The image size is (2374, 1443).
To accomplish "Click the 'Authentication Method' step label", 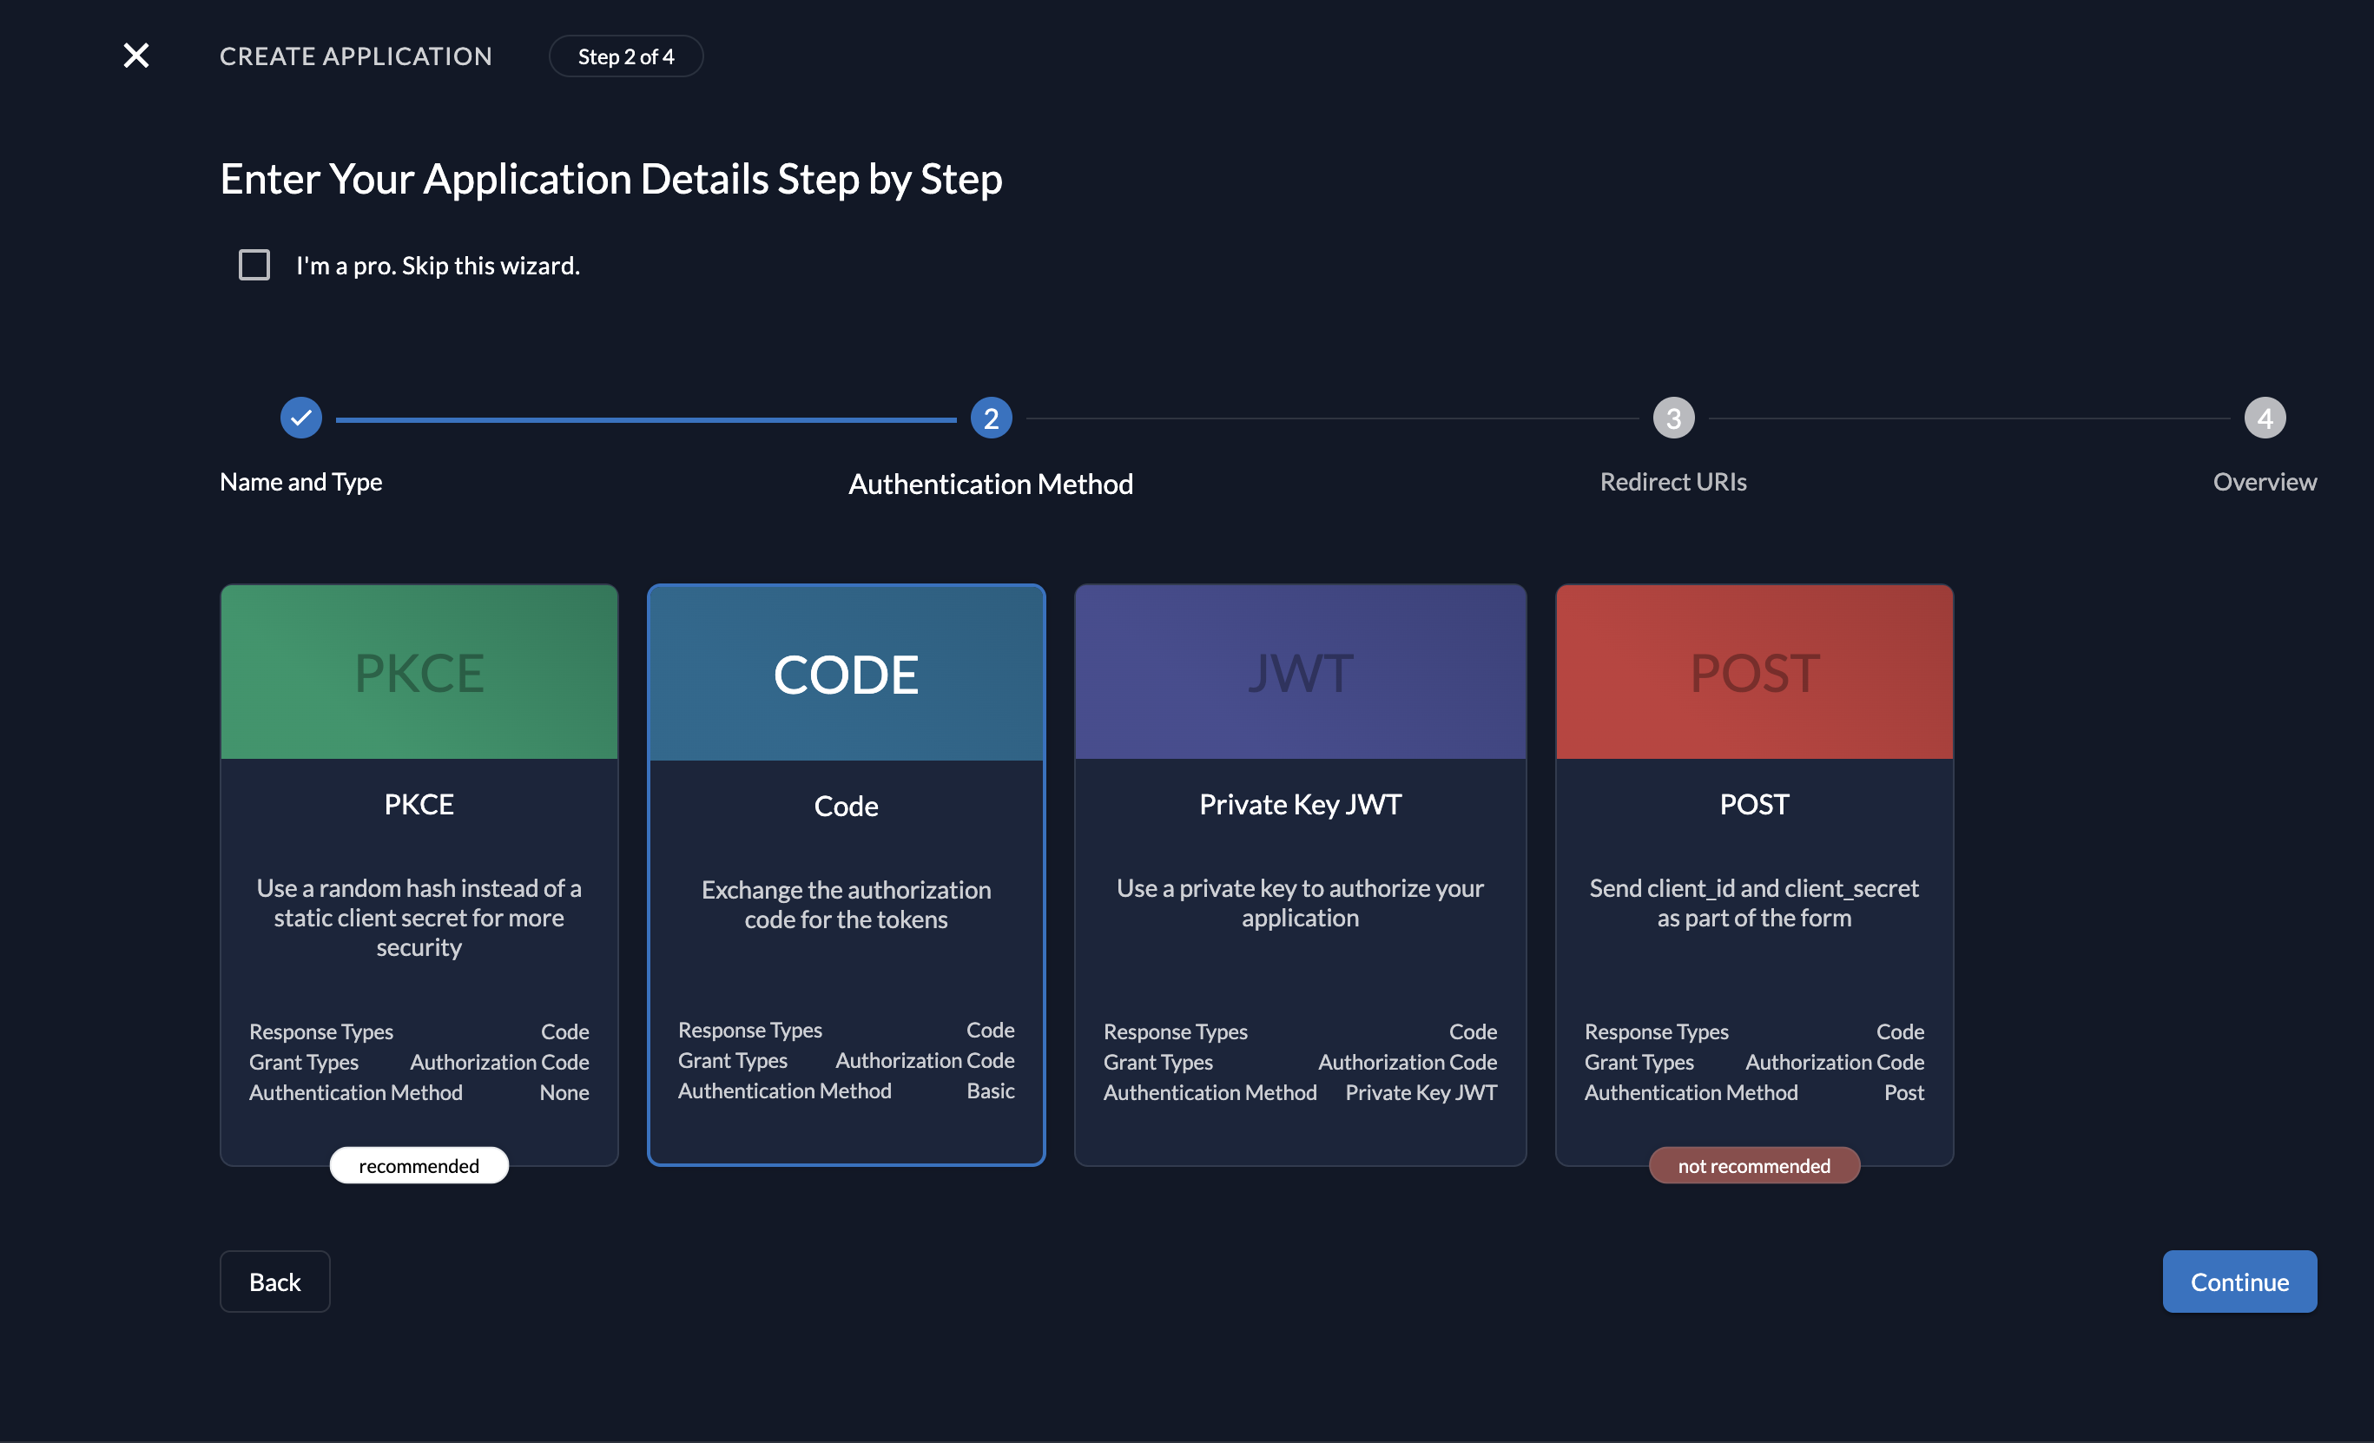I will point(991,484).
